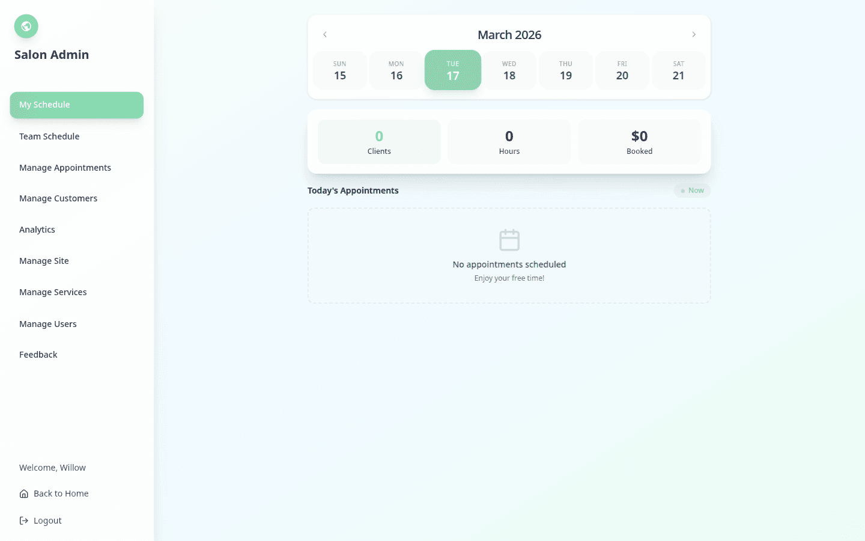Click the green dot inside the Now pill
Viewport: 865px width, 541px height.
(x=684, y=190)
